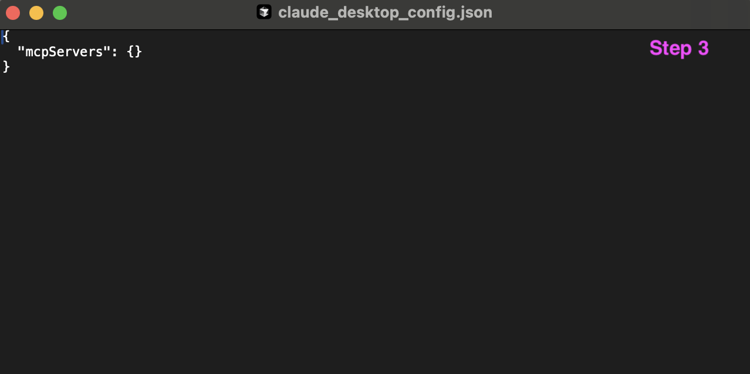Click the closing brace on the last line
Image resolution: width=750 pixels, height=374 pixels.
point(6,67)
